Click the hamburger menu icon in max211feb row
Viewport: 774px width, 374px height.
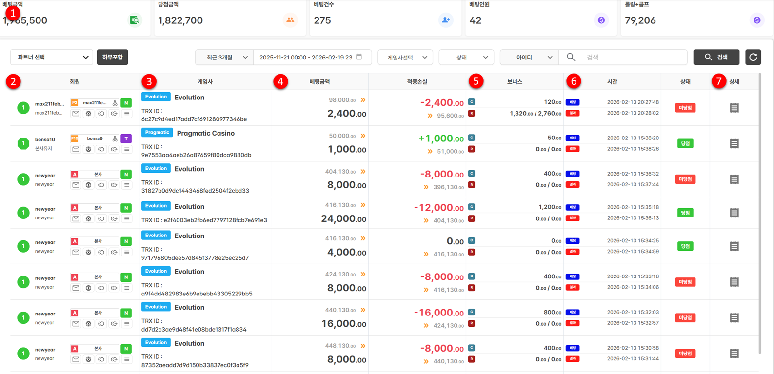coord(127,114)
